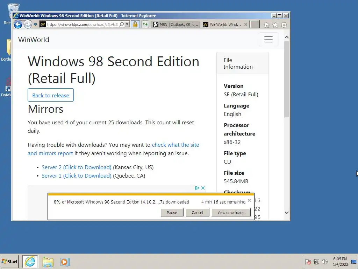Click the network tray icon
The height and width of the screenshot is (269, 358).
tap(316, 262)
